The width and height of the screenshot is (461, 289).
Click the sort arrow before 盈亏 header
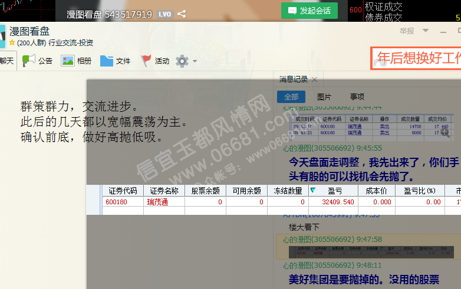click(313, 190)
